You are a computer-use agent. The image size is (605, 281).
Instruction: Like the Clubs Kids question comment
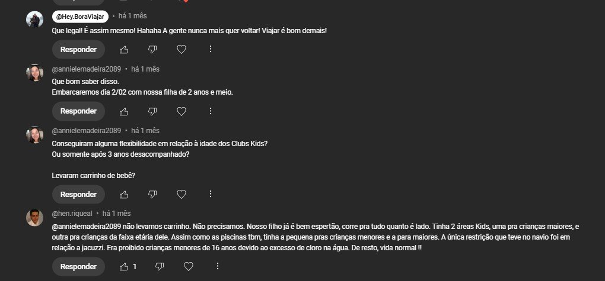pyautogui.click(x=124, y=195)
